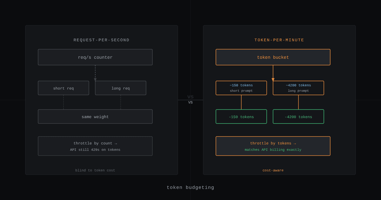Image resolution: width=381 pixels, height=200 pixels.
Task: Click the throttle by count box
Action: point(95,146)
